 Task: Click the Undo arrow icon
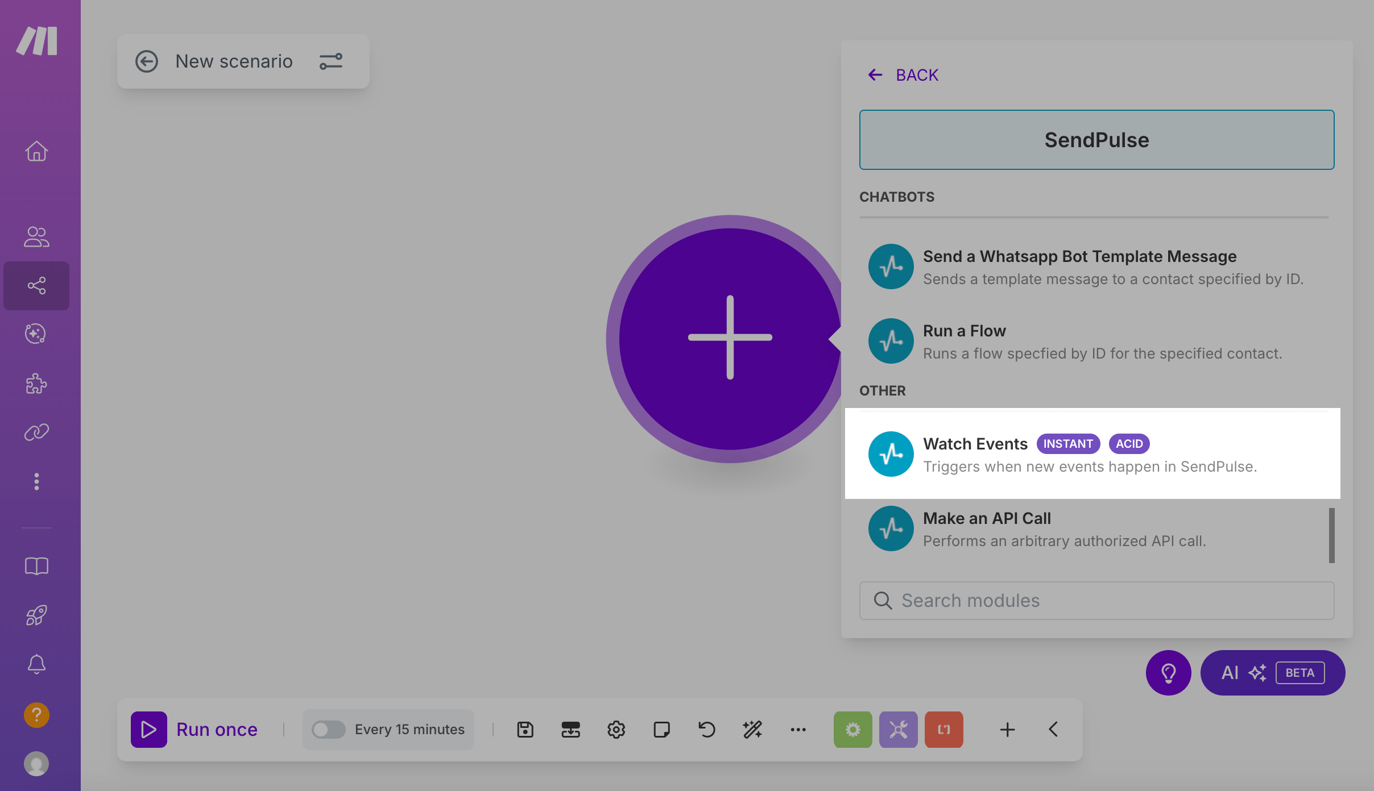tap(707, 729)
